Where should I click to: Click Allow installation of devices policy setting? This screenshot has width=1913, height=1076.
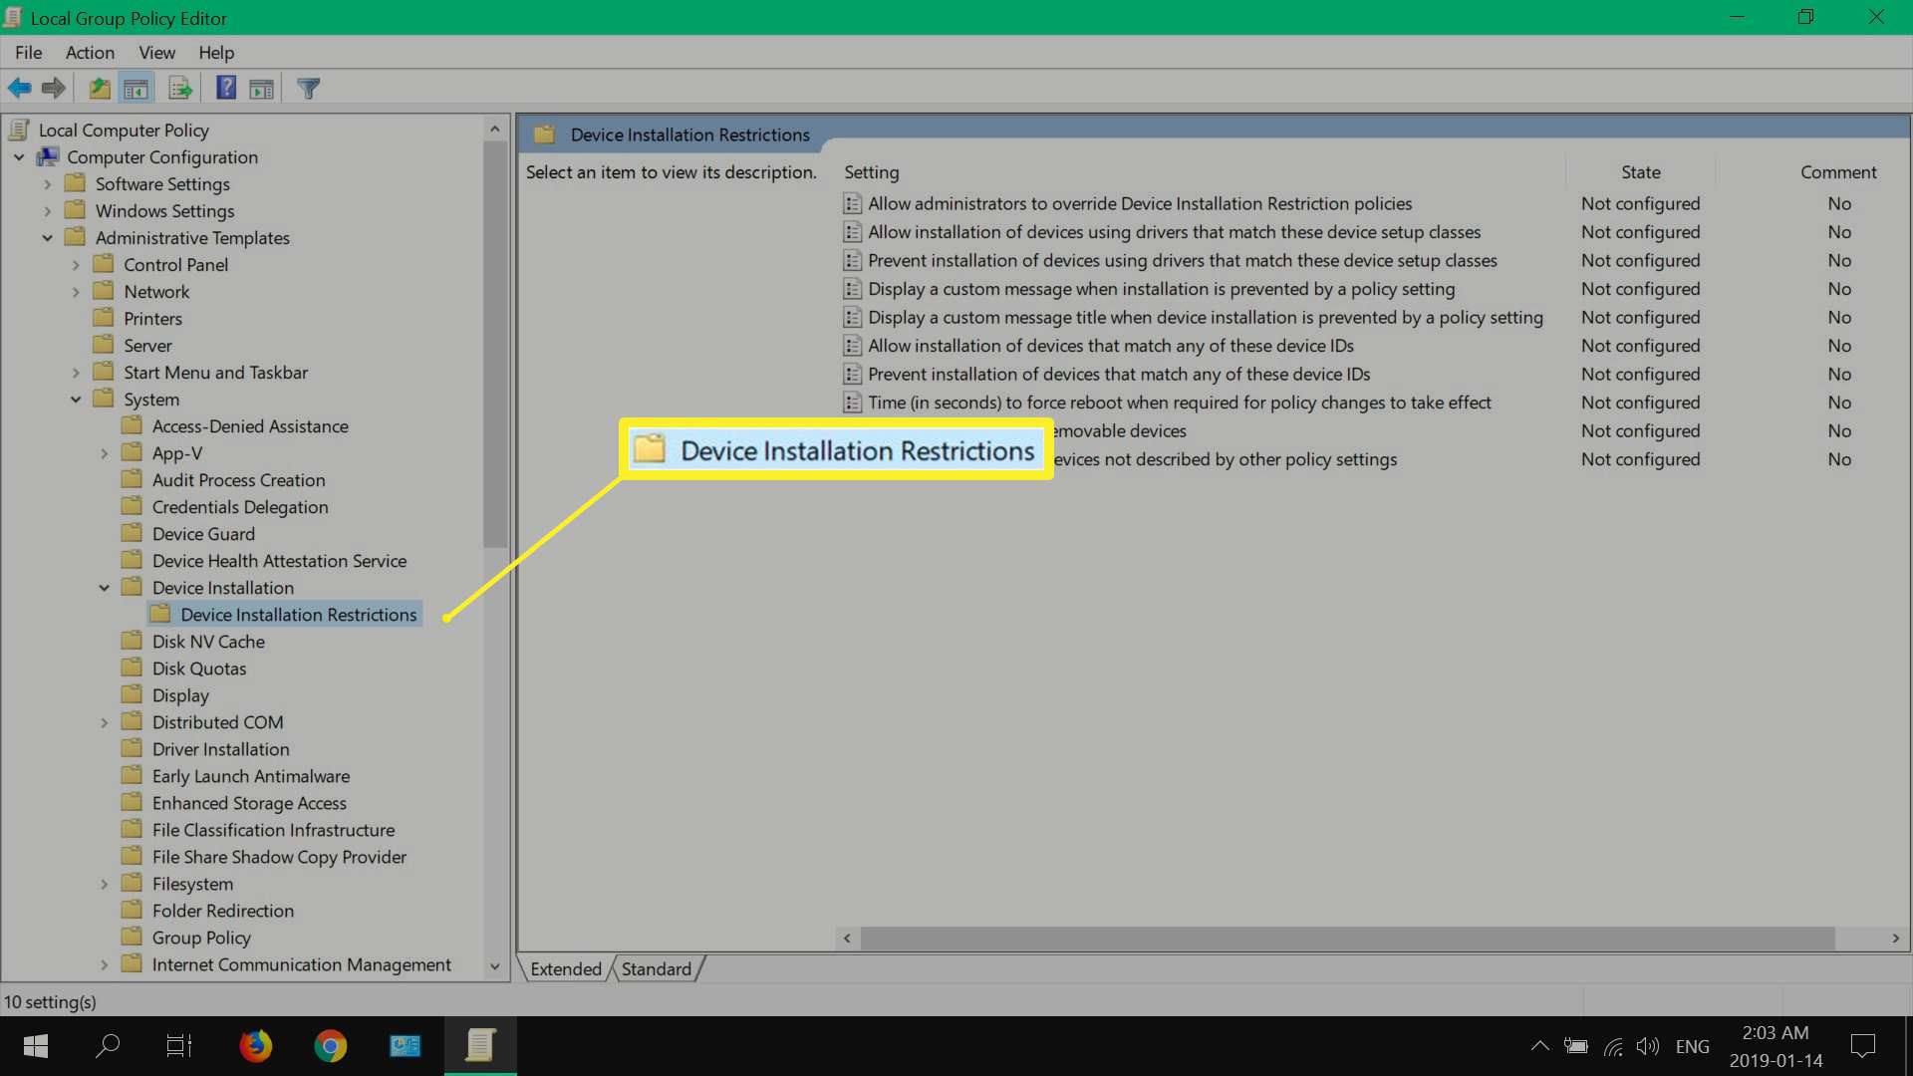(x=1108, y=344)
